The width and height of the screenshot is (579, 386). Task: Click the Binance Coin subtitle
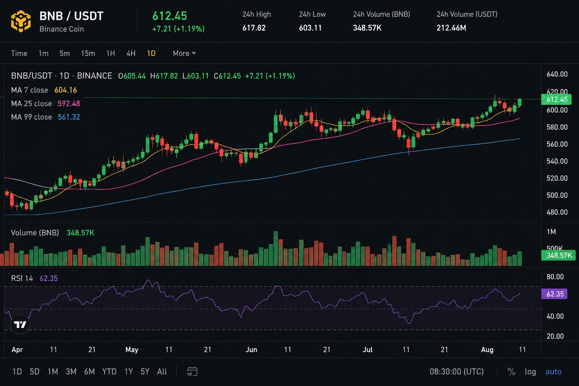click(61, 29)
